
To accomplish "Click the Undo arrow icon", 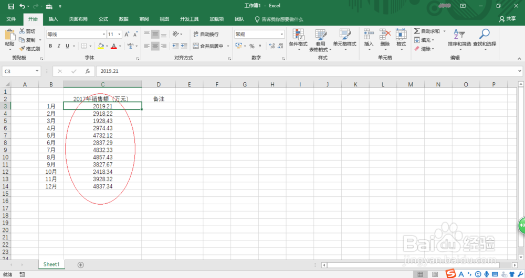I will tap(22, 6).
